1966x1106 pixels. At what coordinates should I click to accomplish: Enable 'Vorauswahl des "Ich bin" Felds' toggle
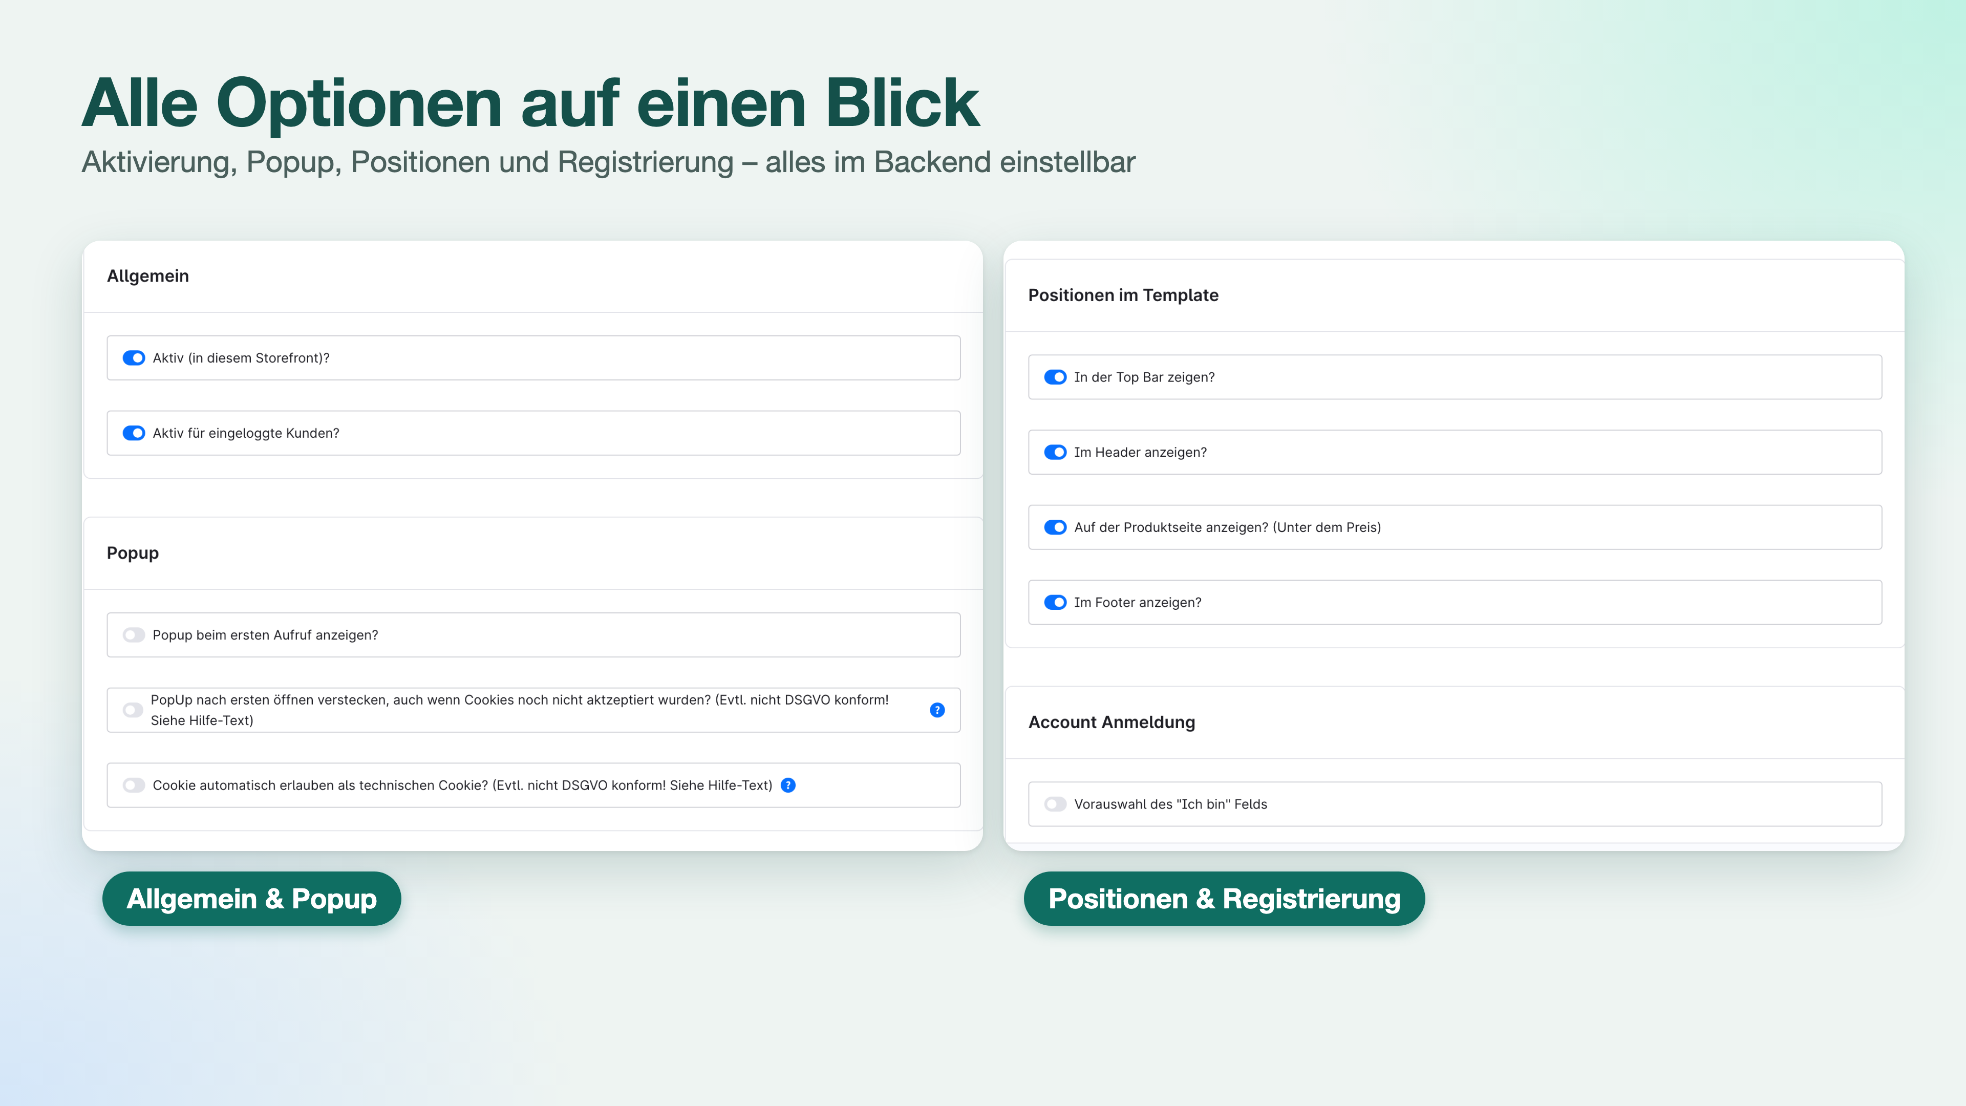[1055, 804]
